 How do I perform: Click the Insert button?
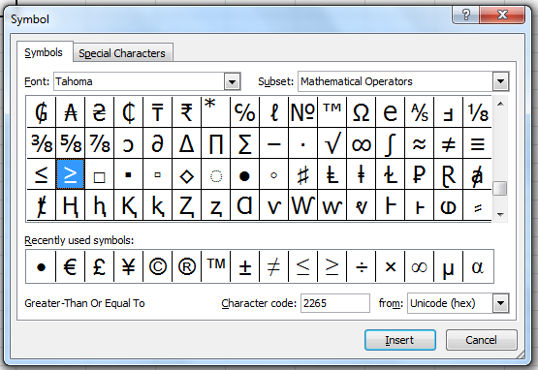400,340
